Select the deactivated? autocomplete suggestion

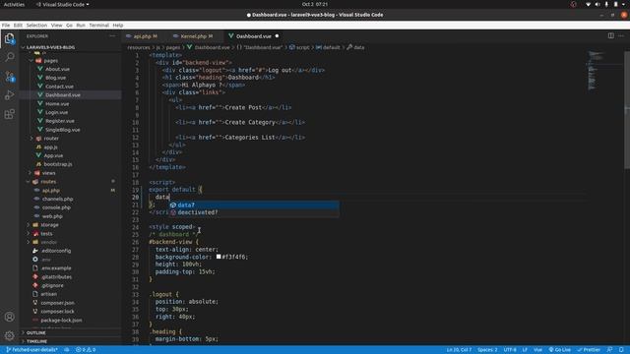(x=254, y=212)
